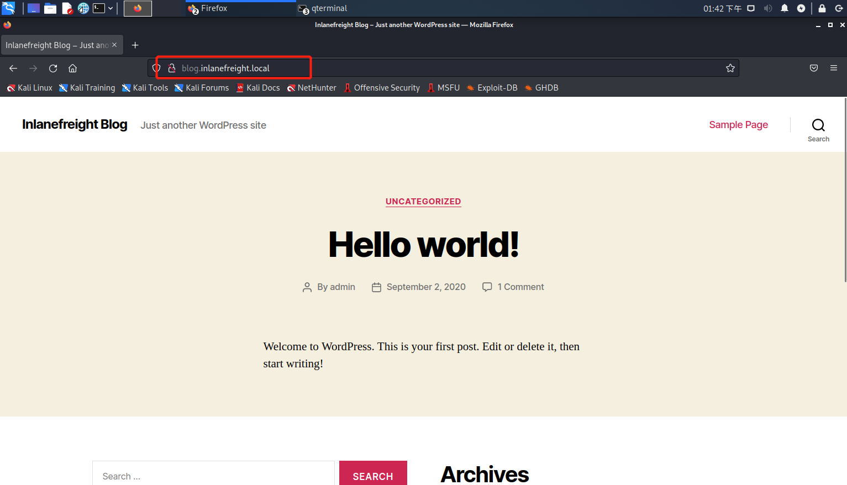Image resolution: width=847 pixels, height=485 pixels.
Task: Go forward one page in Firefox
Action: [x=33, y=68]
